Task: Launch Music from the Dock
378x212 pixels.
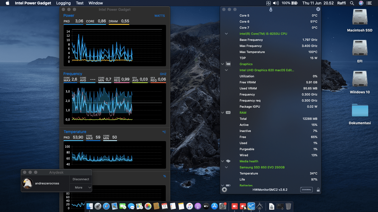Action: [189, 206]
